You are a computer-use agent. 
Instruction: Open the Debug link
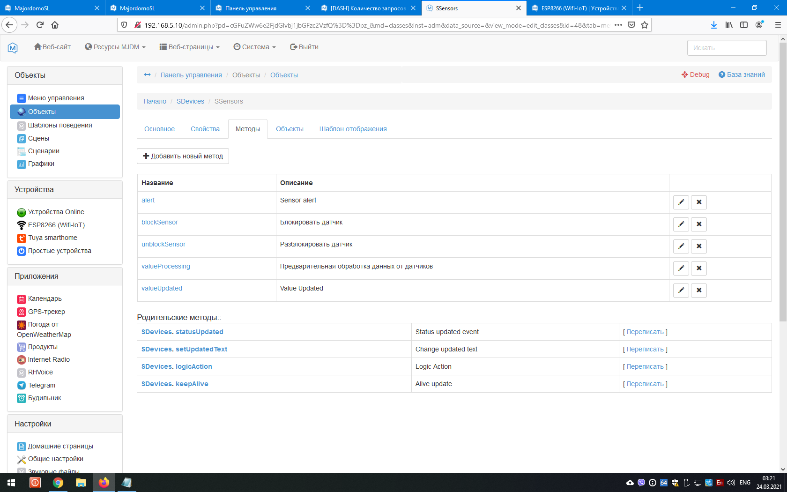pos(696,75)
